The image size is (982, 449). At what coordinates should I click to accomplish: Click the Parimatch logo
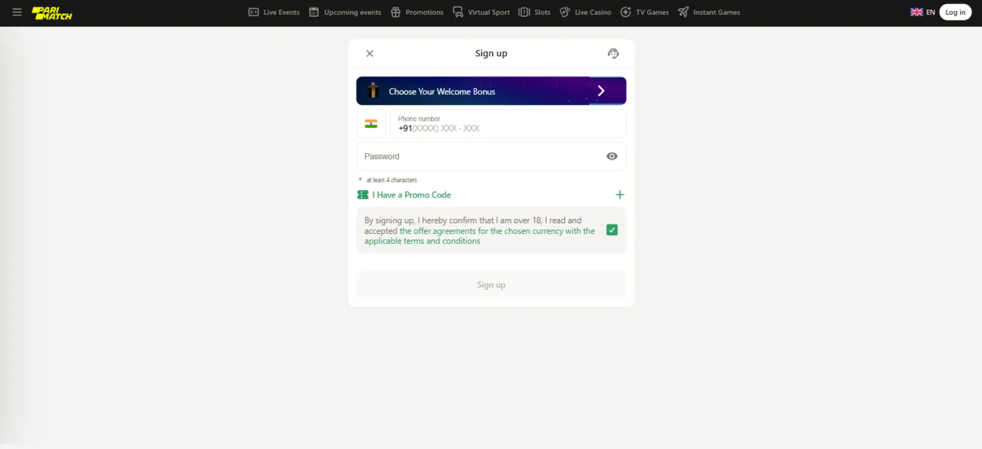(x=52, y=13)
